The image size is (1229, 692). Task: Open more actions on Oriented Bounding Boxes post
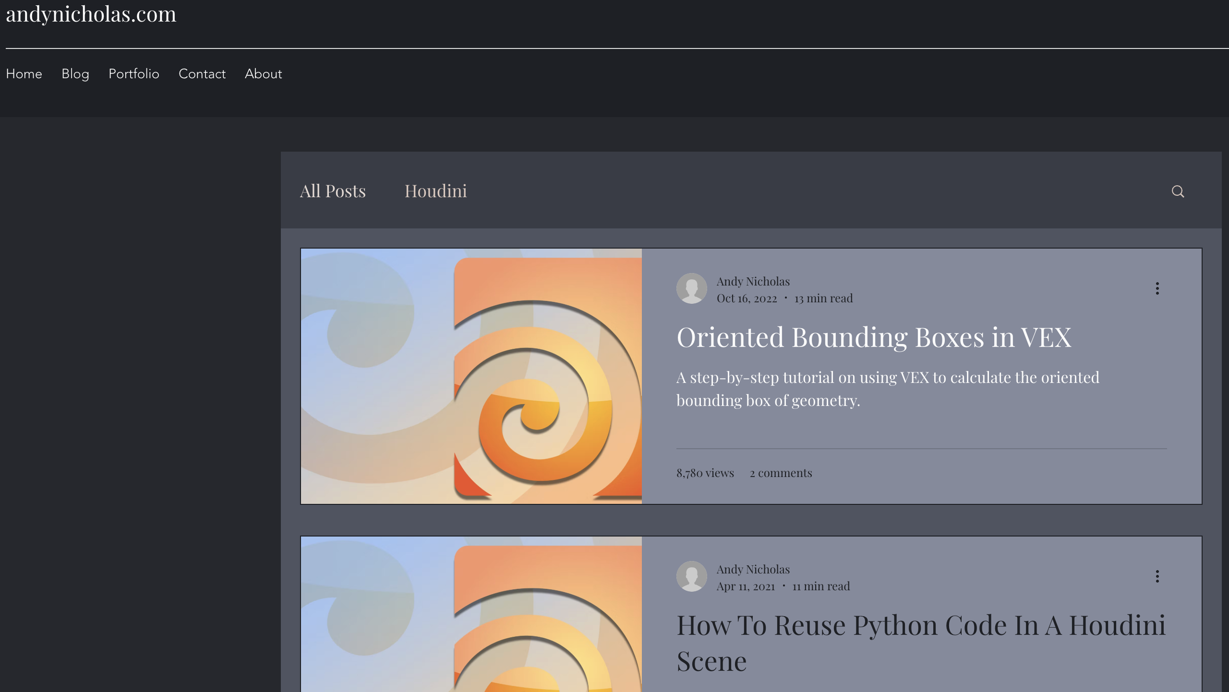(x=1157, y=288)
